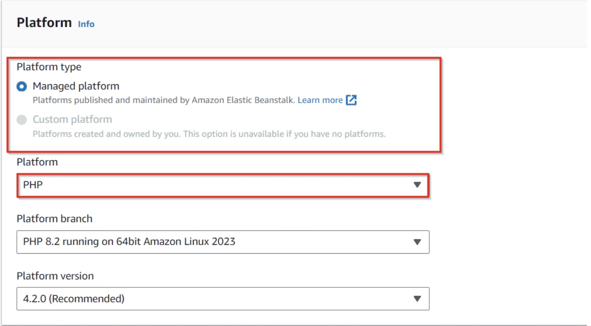Open the Info link beside Platform heading

[x=86, y=24]
